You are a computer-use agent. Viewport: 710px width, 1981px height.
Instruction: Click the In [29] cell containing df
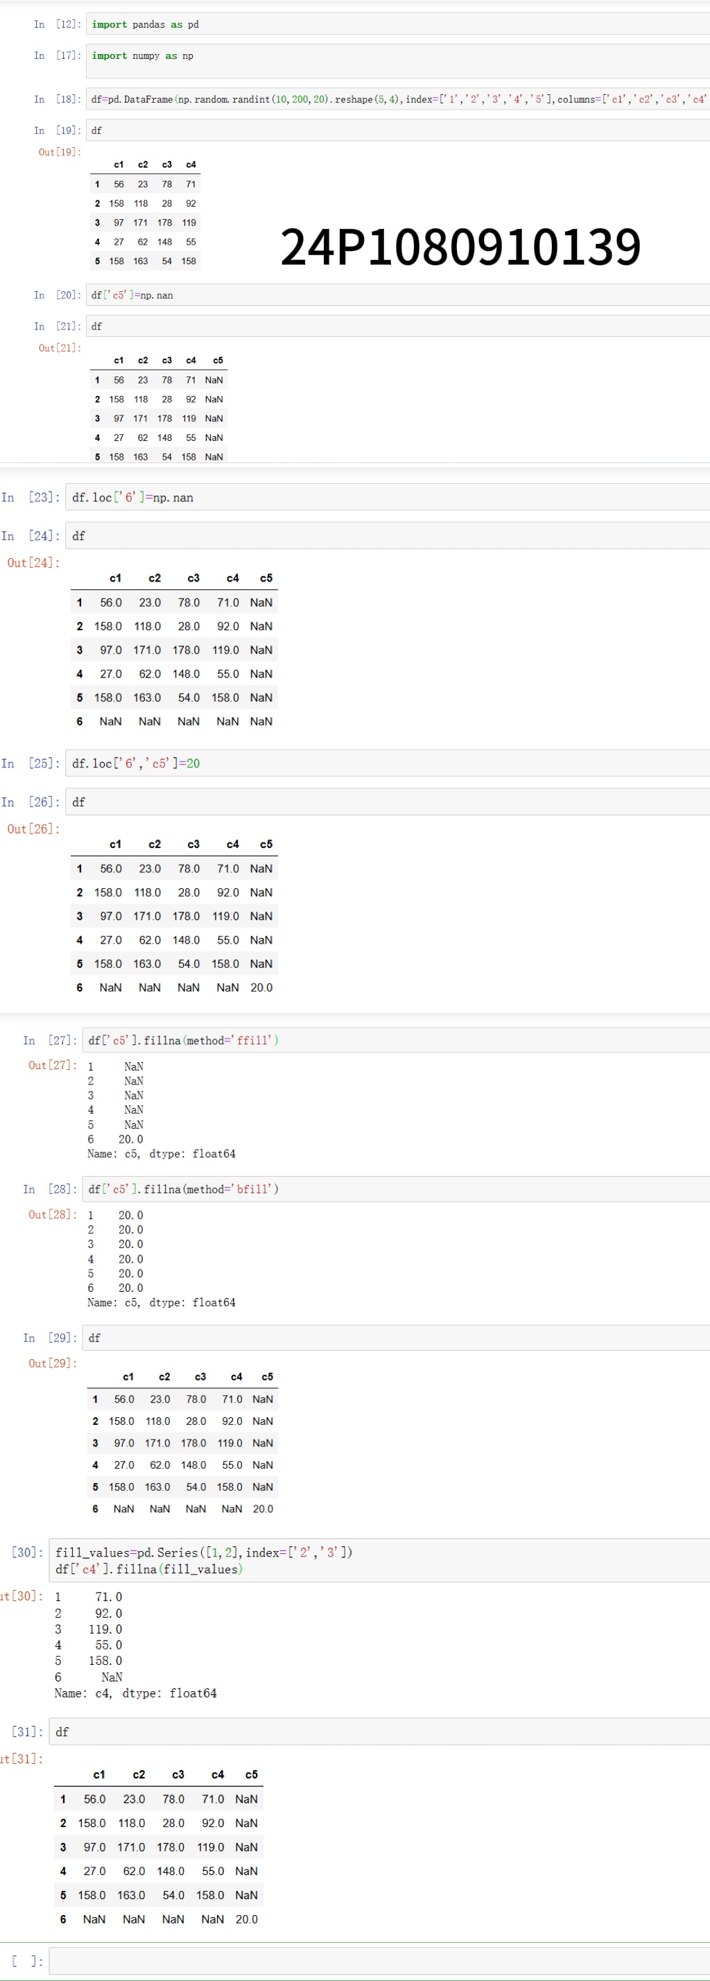click(396, 1338)
